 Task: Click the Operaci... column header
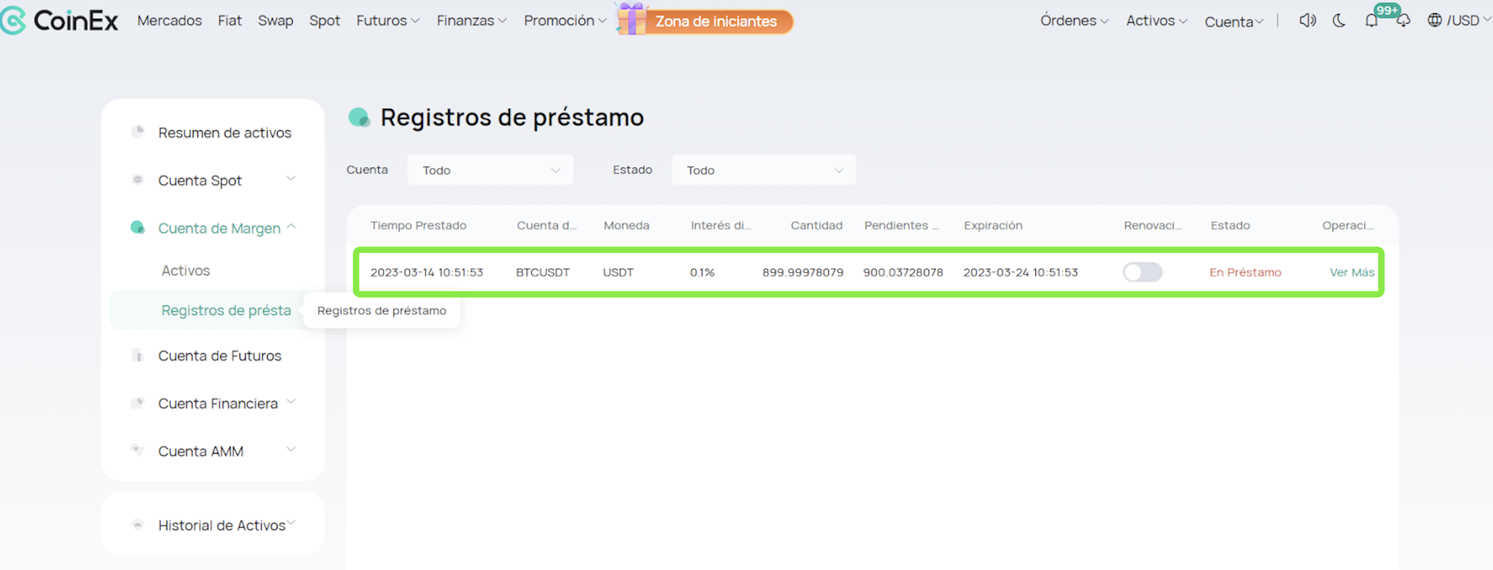pyautogui.click(x=1348, y=225)
